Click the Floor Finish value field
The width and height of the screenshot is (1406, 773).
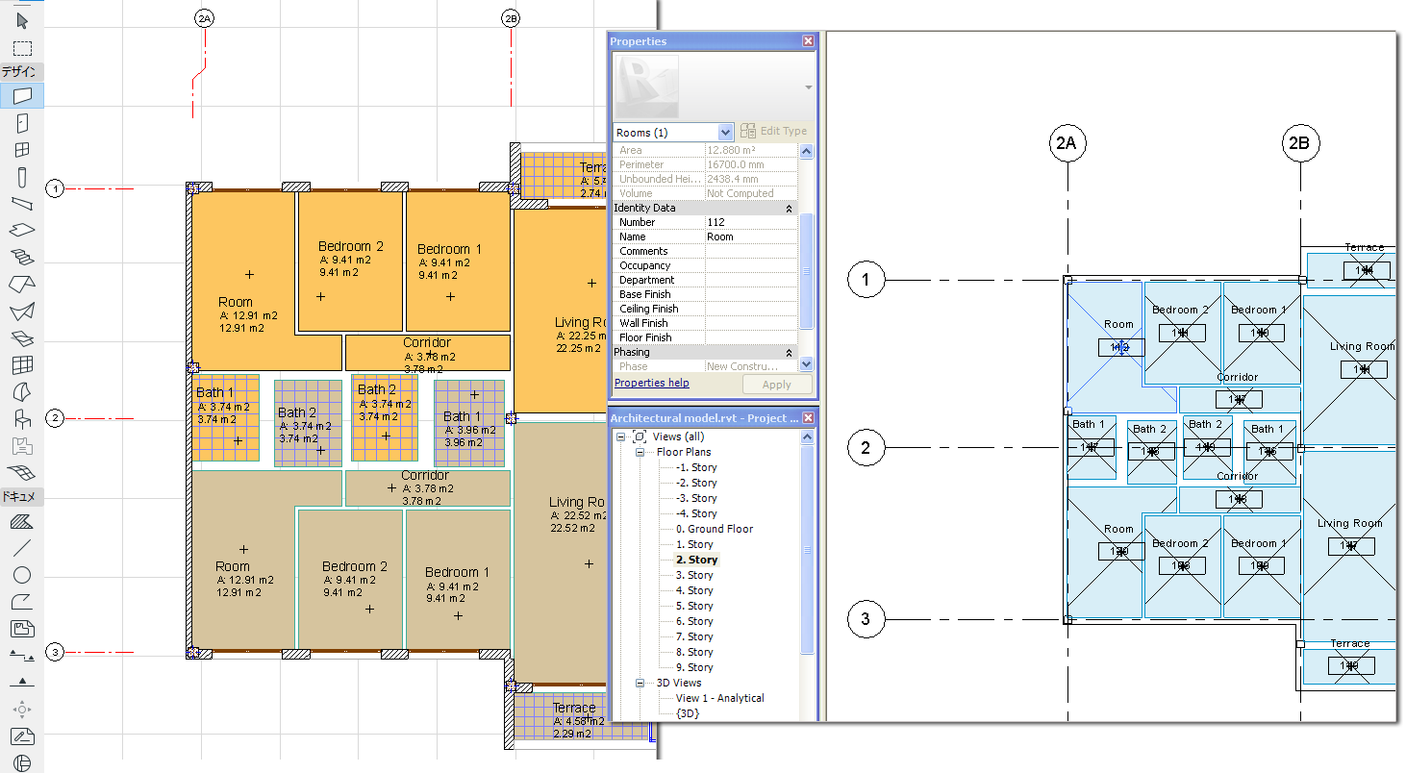click(751, 337)
